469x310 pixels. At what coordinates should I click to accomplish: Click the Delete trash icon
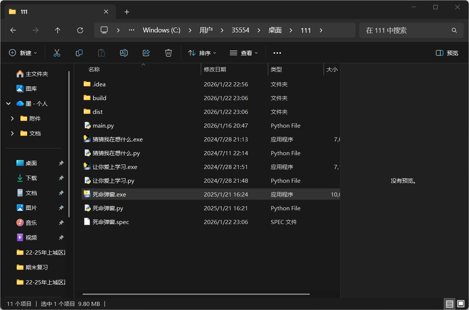pyautogui.click(x=168, y=53)
